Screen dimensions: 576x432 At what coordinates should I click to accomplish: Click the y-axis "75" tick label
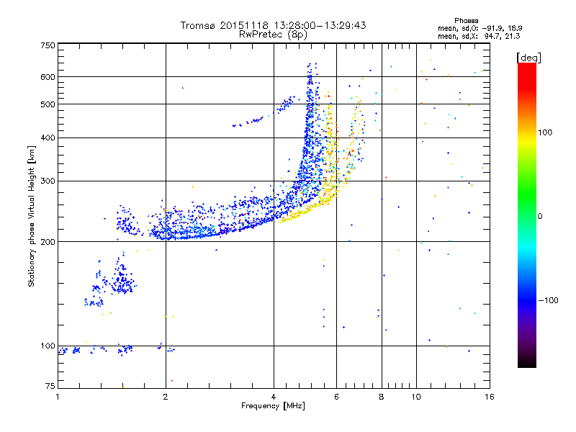[x=50, y=386]
